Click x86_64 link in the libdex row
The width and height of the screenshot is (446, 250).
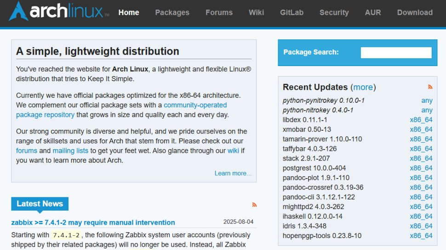coord(421,120)
